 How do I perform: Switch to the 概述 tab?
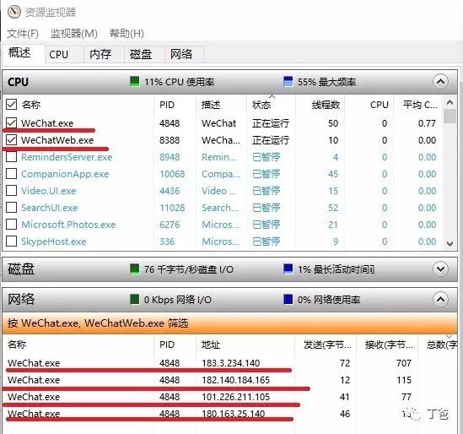pyautogui.click(x=24, y=53)
